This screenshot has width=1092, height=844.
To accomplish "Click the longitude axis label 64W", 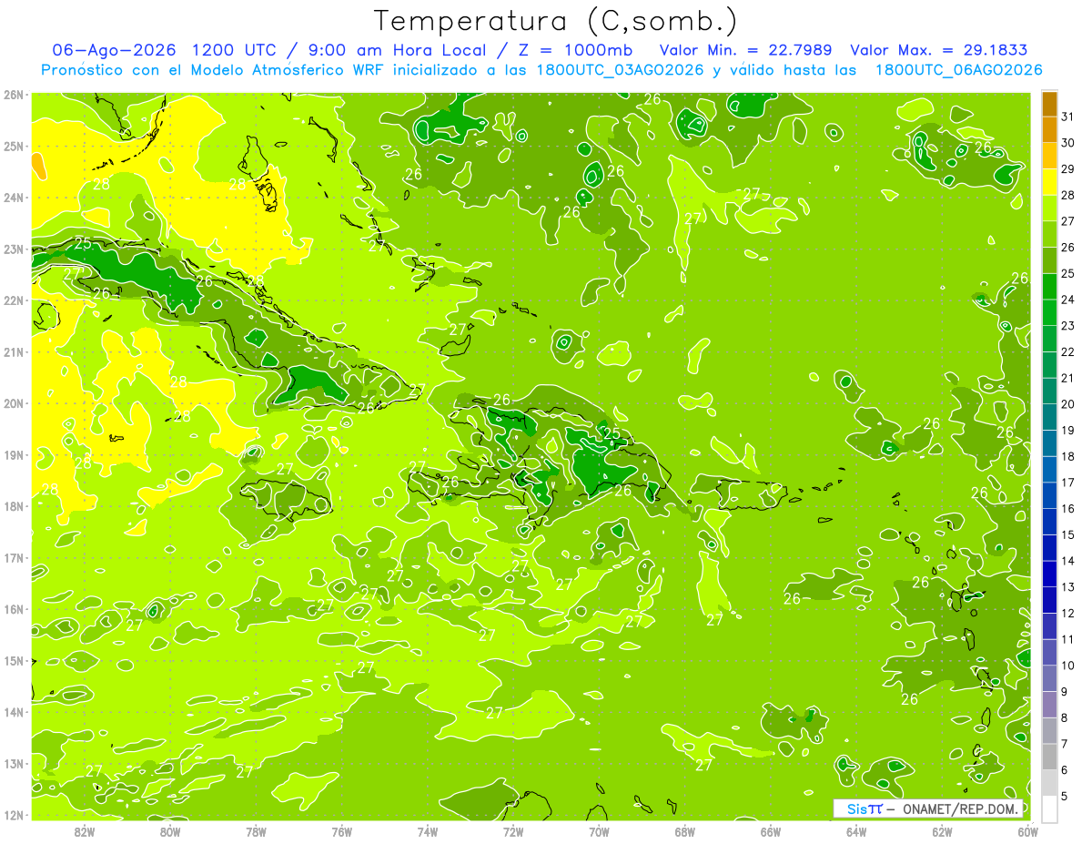I will 856,831.
